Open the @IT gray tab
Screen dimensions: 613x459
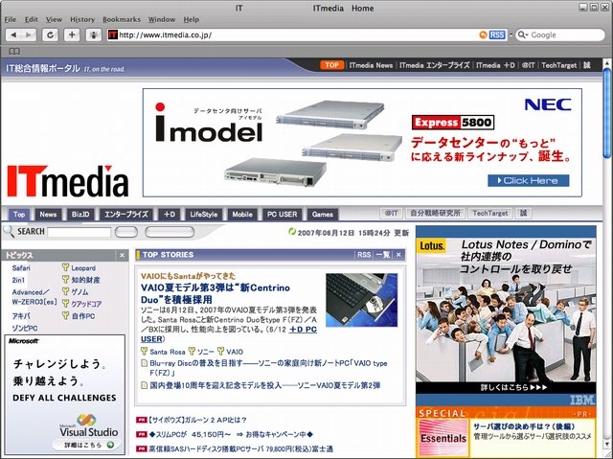[391, 213]
